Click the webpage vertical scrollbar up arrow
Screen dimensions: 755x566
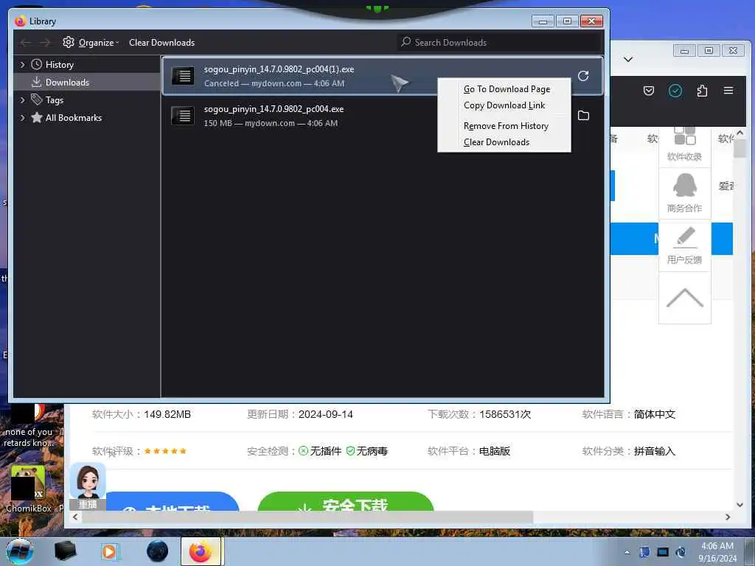(x=740, y=133)
